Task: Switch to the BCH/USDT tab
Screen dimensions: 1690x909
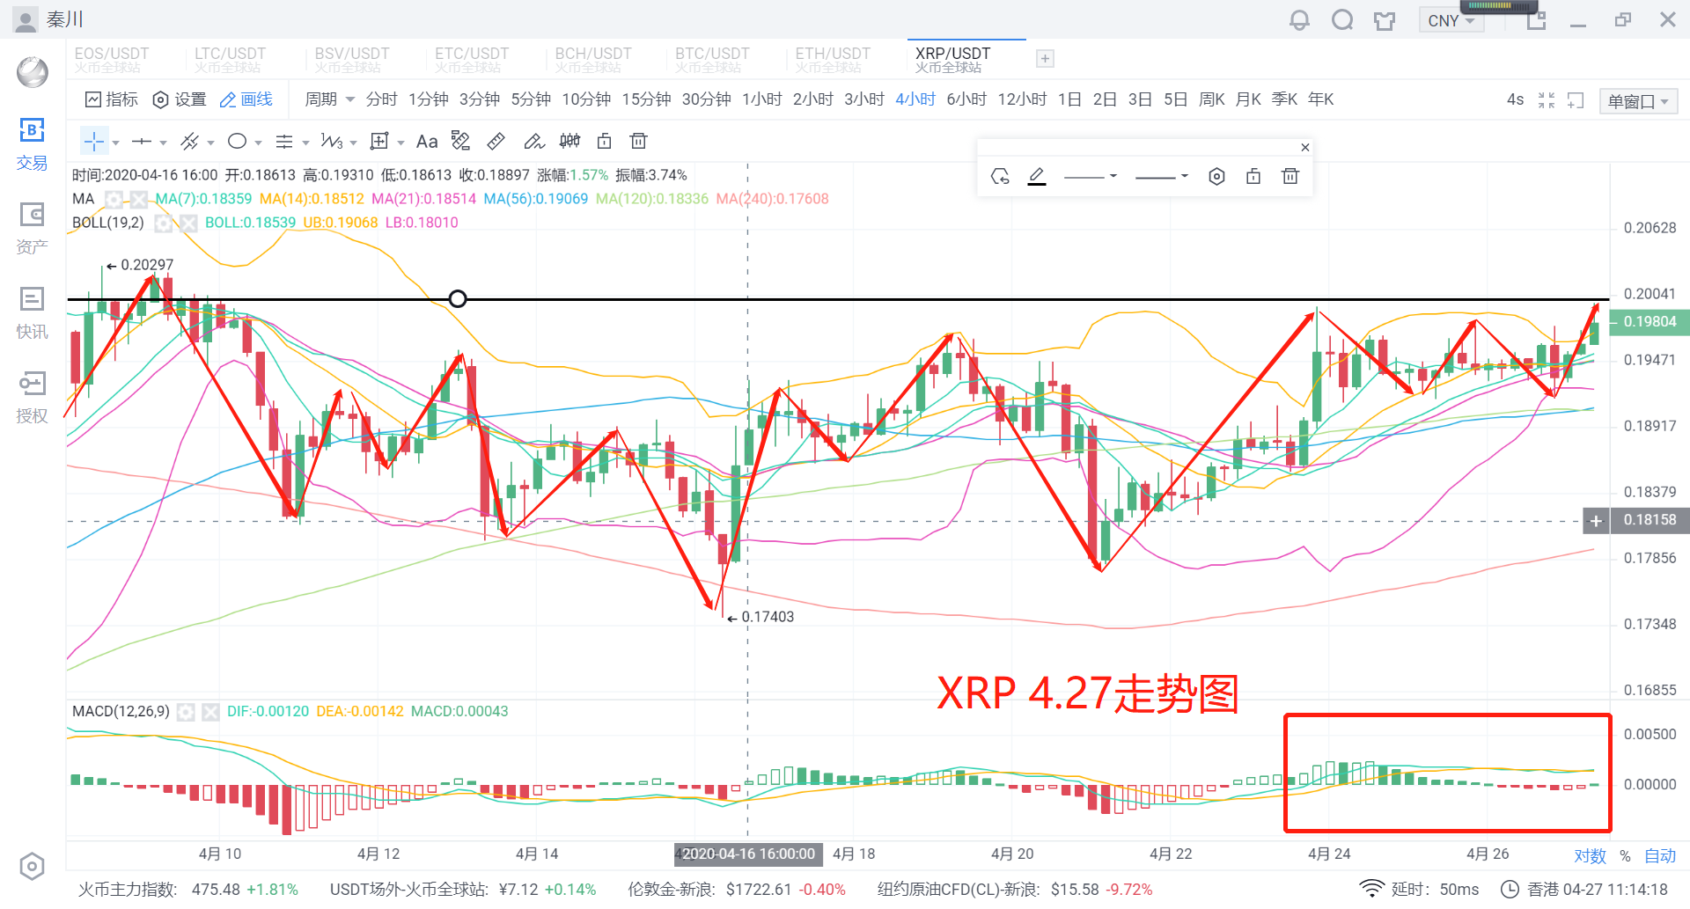Action: (592, 59)
